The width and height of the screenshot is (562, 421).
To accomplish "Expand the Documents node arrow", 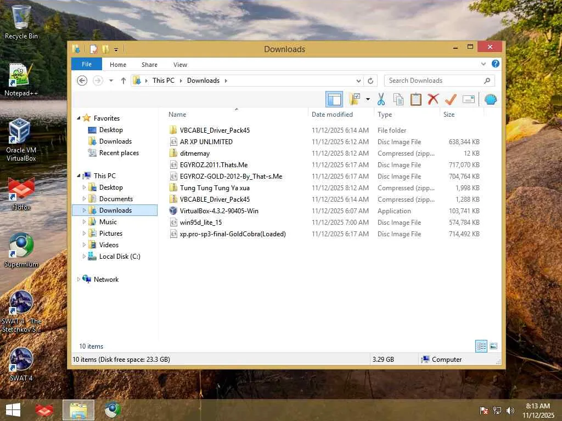I will tap(84, 198).
